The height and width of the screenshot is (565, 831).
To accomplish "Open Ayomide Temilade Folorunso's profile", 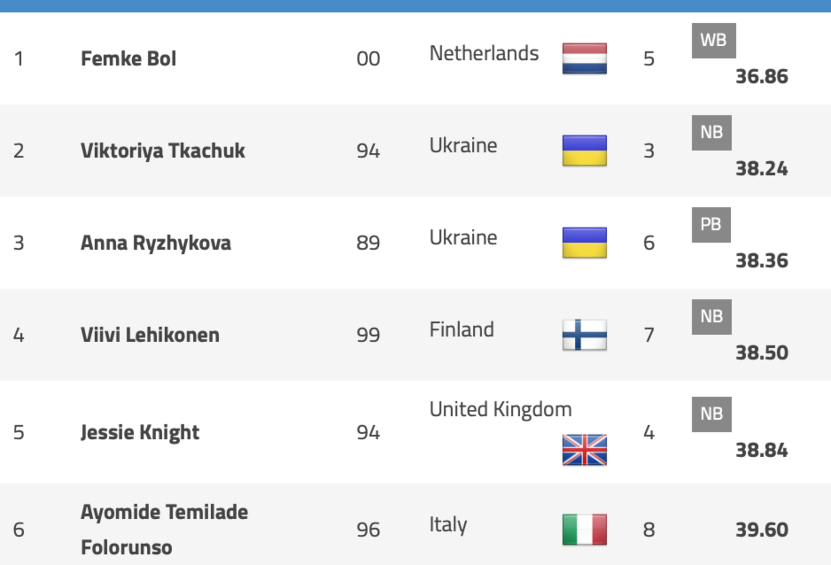I will click(x=164, y=530).
